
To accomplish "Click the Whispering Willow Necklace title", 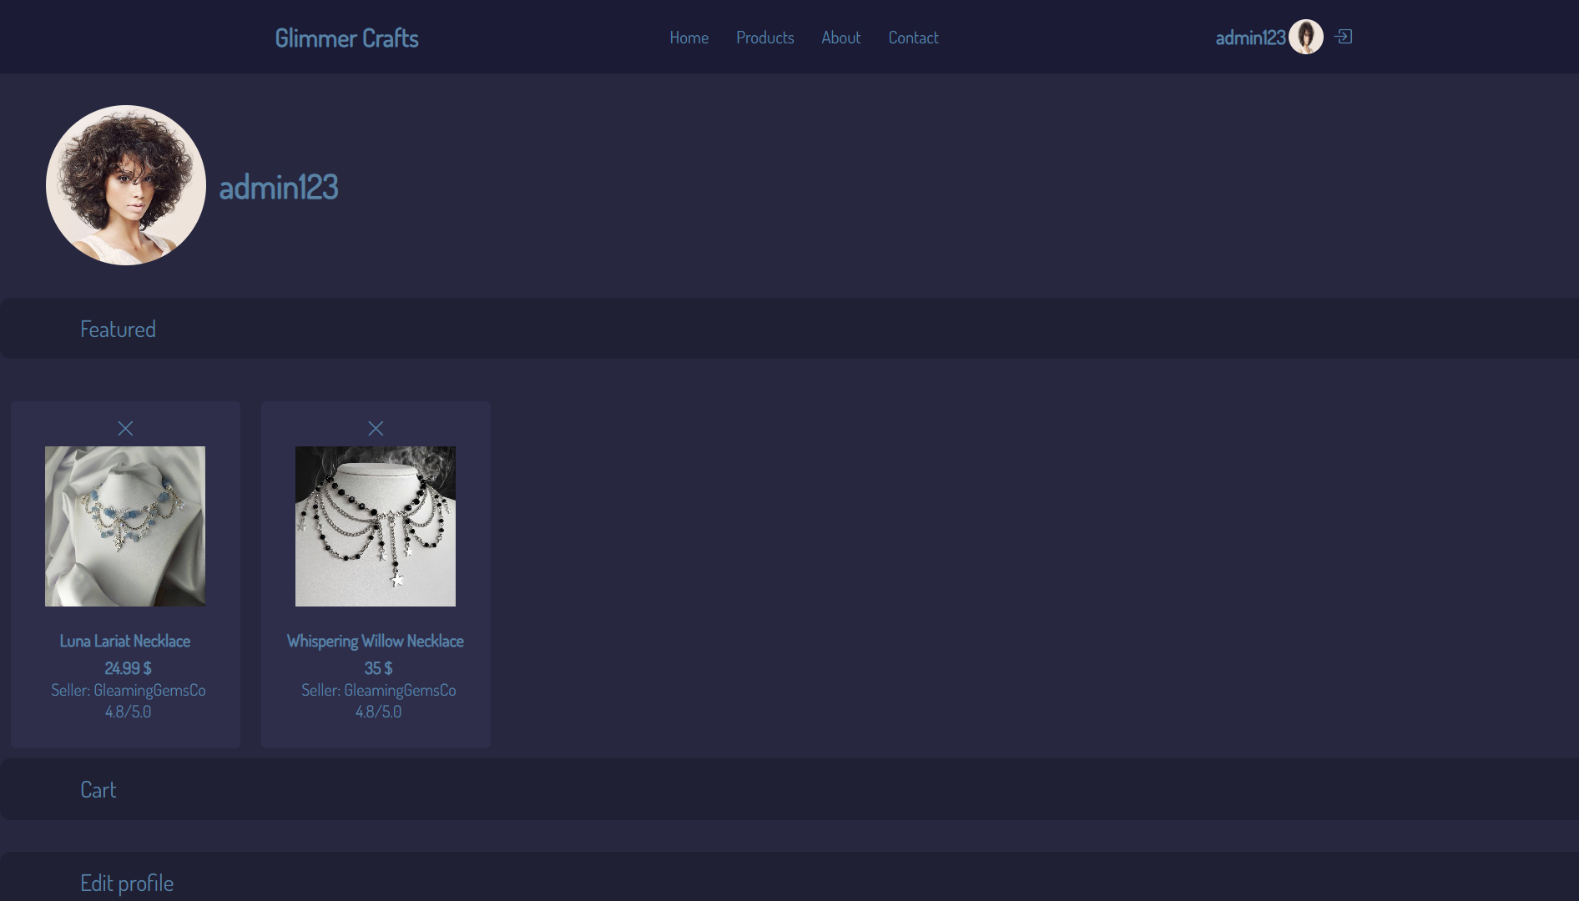I will [376, 641].
